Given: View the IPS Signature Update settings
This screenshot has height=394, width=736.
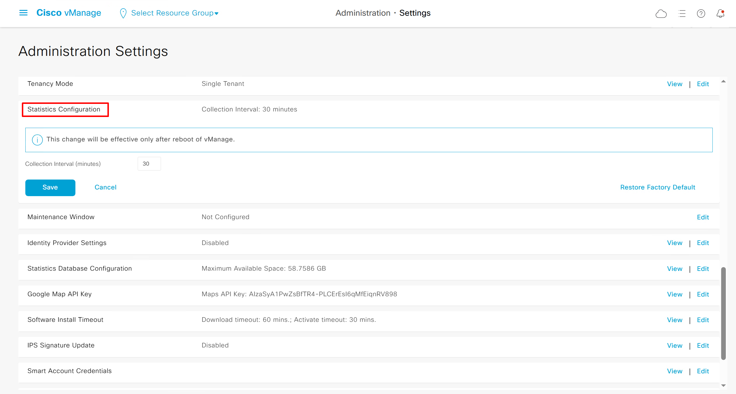Looking at the screenshot, I should point(675,345).
